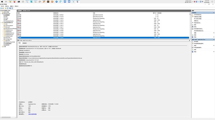Screen dimensions: 215x120
Task: Select the Windows PowerShell log in tree
Action: coord(10,42)
